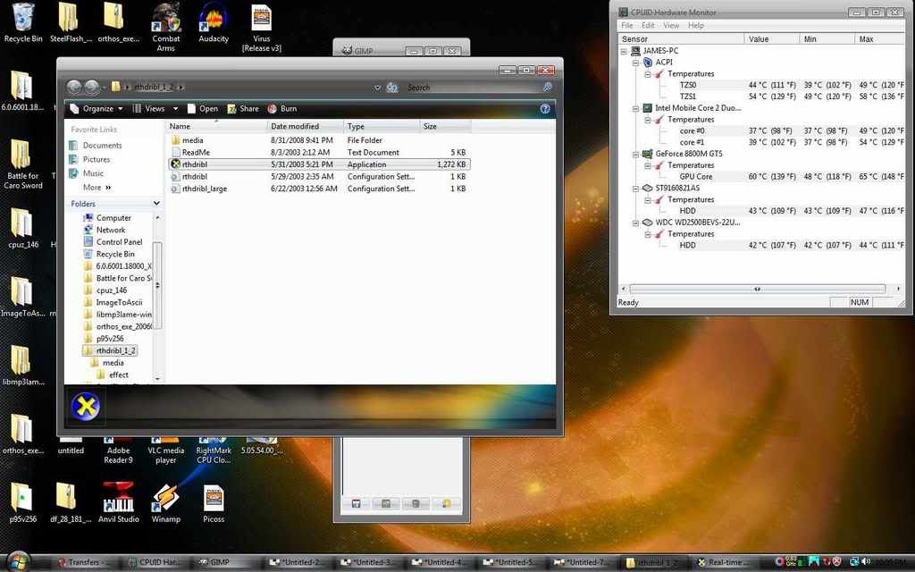Select the Picoss desktop icon
The height and width of the screenshot is (572, 915).
click(214, 502)
